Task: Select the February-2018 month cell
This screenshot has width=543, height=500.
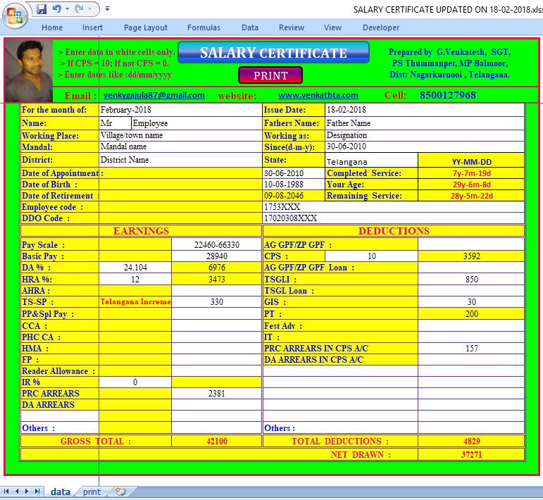Action: click(180, 110)
